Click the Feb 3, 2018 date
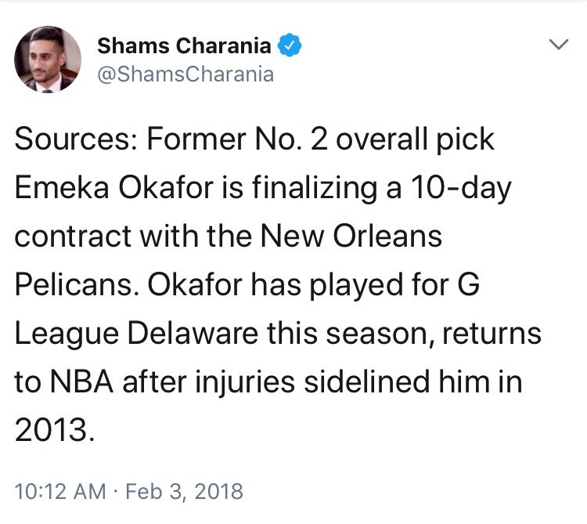Image resolution: width=587 pixels, height=524 pixels. pyautogui.click(x=184, y=491)
